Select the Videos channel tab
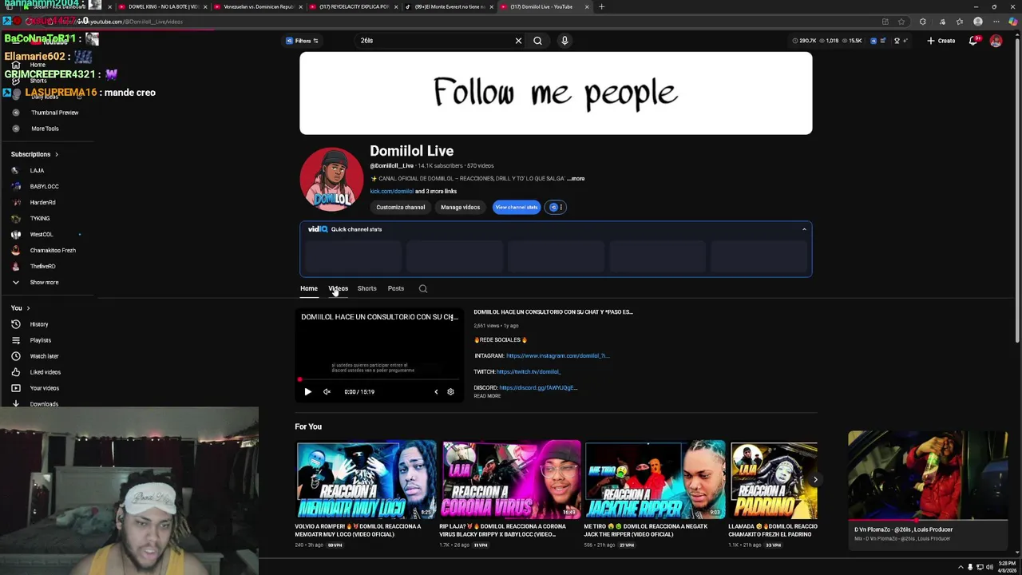 (339, 288)
